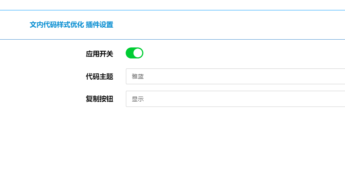This screenshot has height=185, width=345.
Task: Click the 文内代码样式优化 words in the title
Action: [x=57, y=25]
